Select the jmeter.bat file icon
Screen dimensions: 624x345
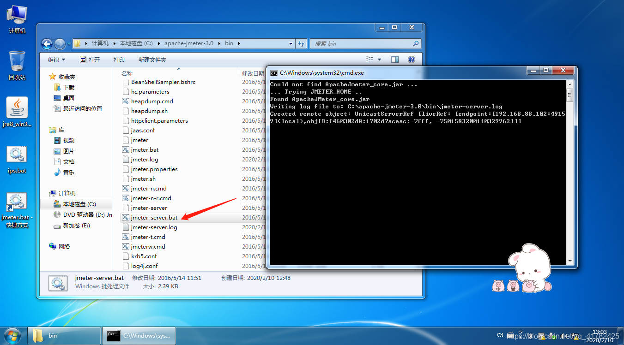click(x=125, y=149)
